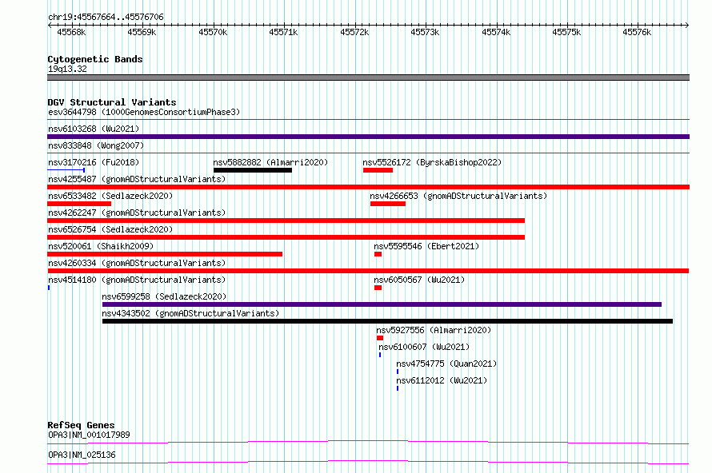Open nsv5882882 (Almarri2020) label

click(270, 162)
